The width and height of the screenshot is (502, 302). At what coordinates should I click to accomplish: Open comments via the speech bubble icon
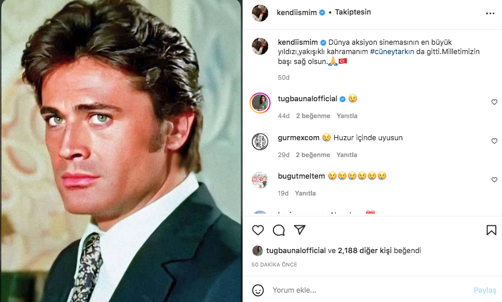coord(279,230)
